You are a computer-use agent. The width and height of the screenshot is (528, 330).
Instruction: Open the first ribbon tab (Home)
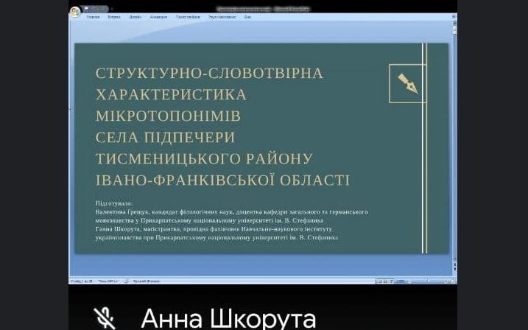94,16
